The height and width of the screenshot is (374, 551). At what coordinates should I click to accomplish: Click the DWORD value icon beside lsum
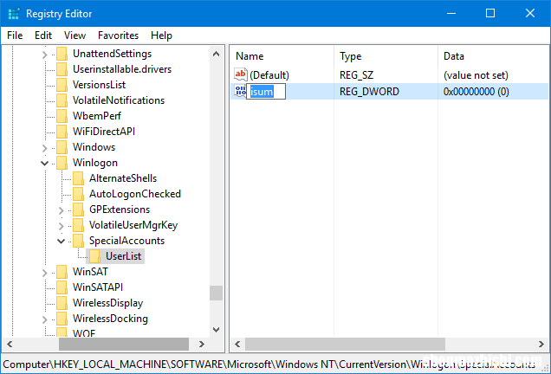[241, 91]
